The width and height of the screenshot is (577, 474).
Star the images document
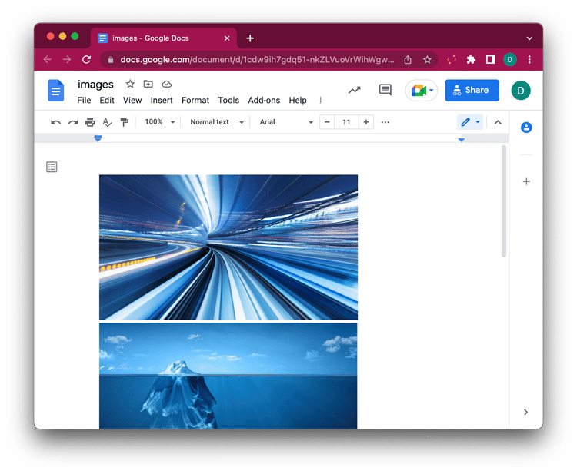point(130,84)
